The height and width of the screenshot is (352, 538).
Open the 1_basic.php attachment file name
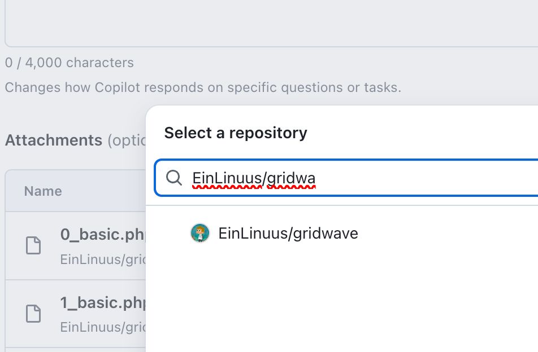coord(103,303)
